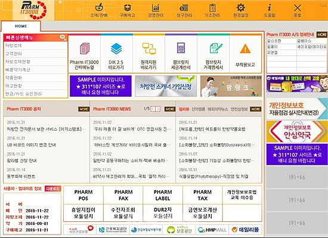Select the 안전성정보 tab in 팜리뷰 panel
This screenshot has height=238, width=328.
click(x=239, y=109)
